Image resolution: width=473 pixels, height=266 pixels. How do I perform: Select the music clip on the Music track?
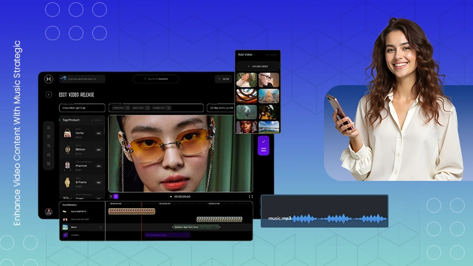point(196,227)
